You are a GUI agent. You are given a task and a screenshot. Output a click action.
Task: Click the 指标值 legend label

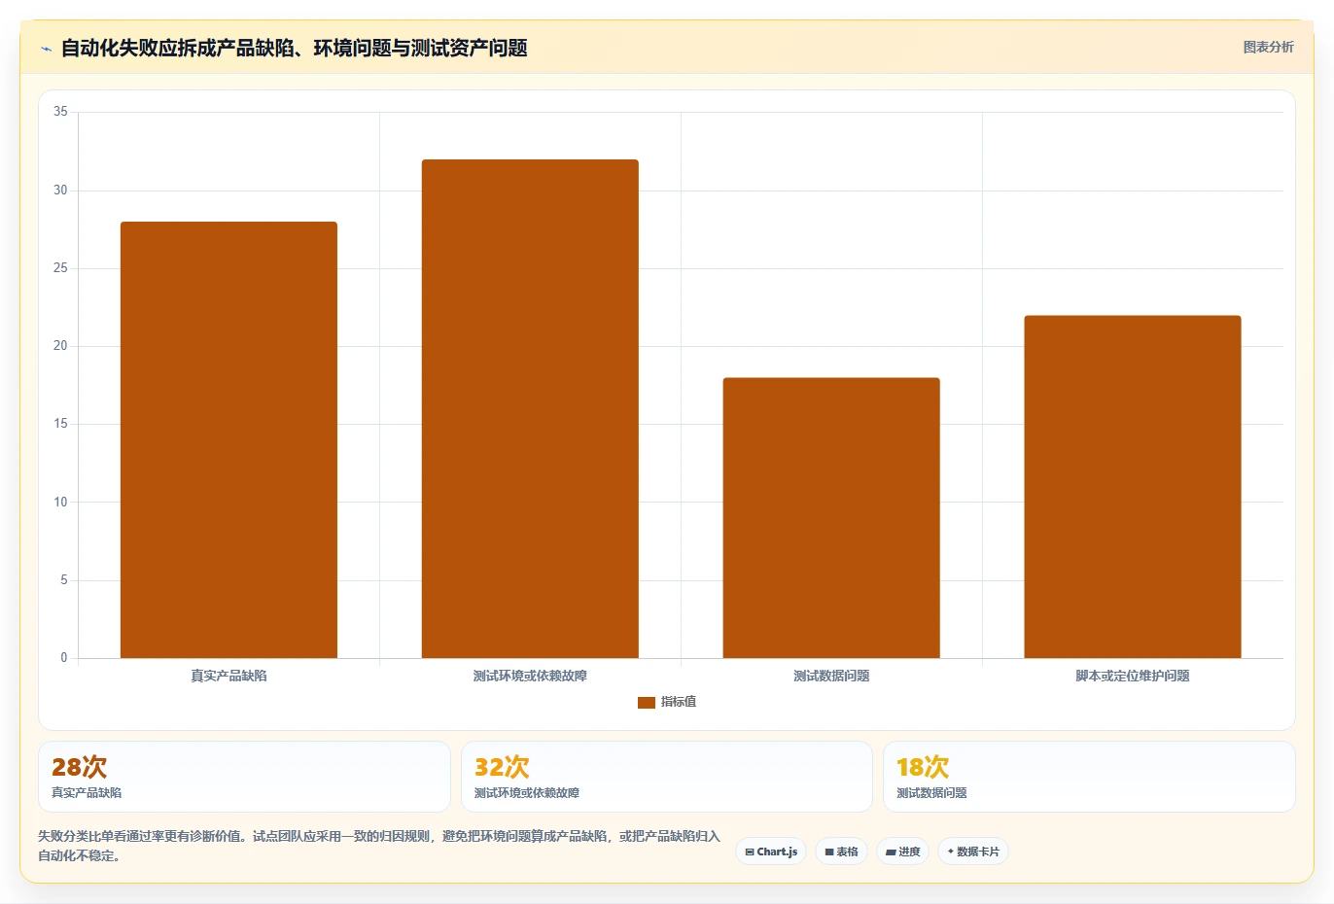[x=679, y=702]
